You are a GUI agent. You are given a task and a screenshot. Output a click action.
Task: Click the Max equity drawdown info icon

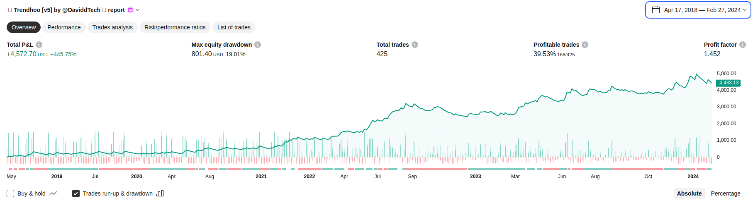coord(258,45)
